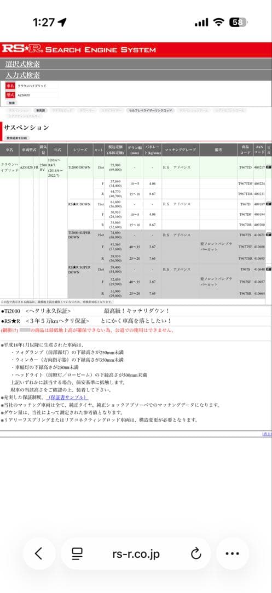
Task: Click the AZSH20 vehicle model cell
Action: click(26, 167)
